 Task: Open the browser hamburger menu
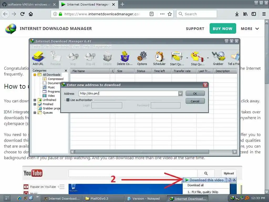click(x=264, y=14)
